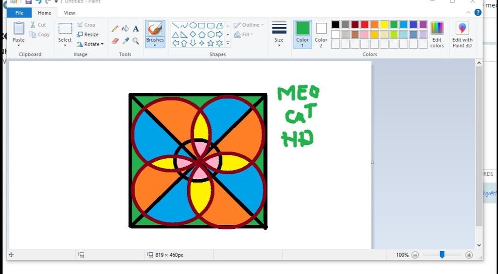Select the Magnifier tool
The height and width of the screenshot is (274, 498).
pos(136,41)
